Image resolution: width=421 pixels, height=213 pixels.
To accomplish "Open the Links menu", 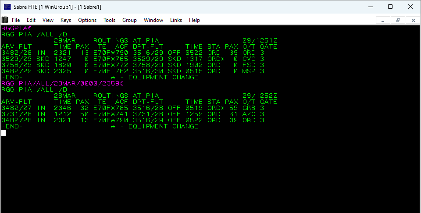I will [176, 20].
